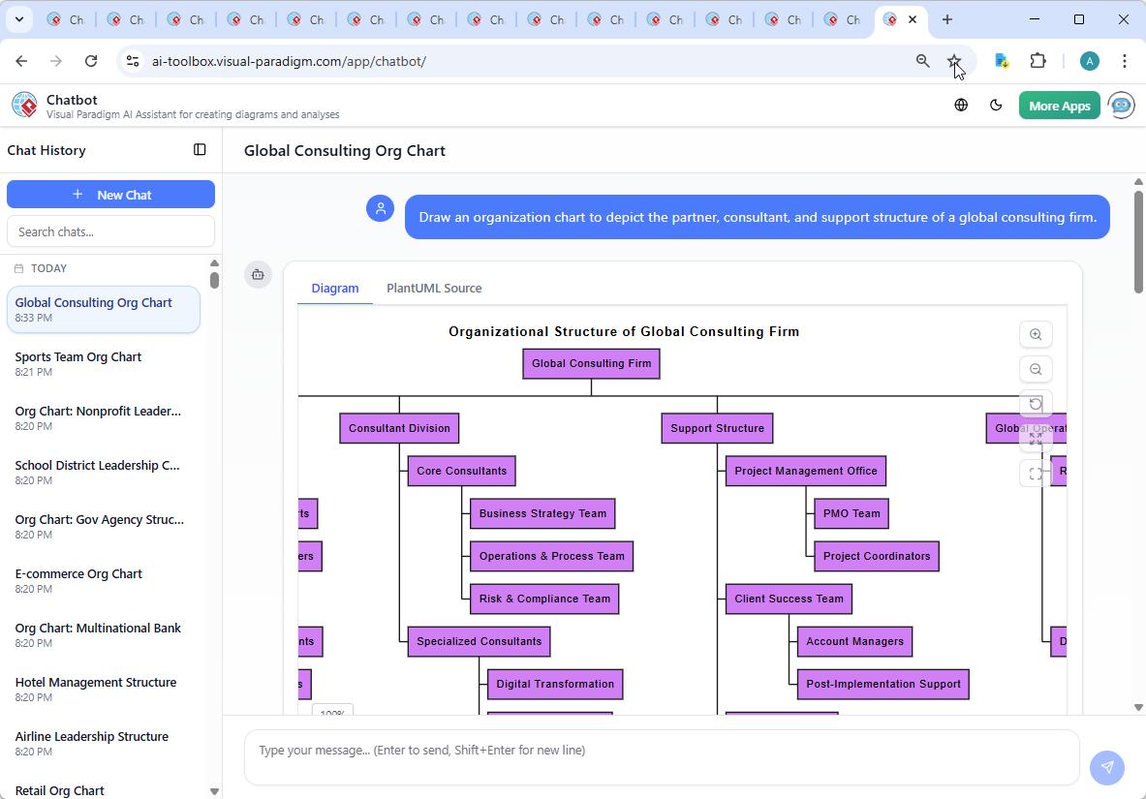Image resolution: width=1146 pixels, height=799 pixels.
Task: Zoom into the diagram with the magnifier plus
Action: (1036, 334)
